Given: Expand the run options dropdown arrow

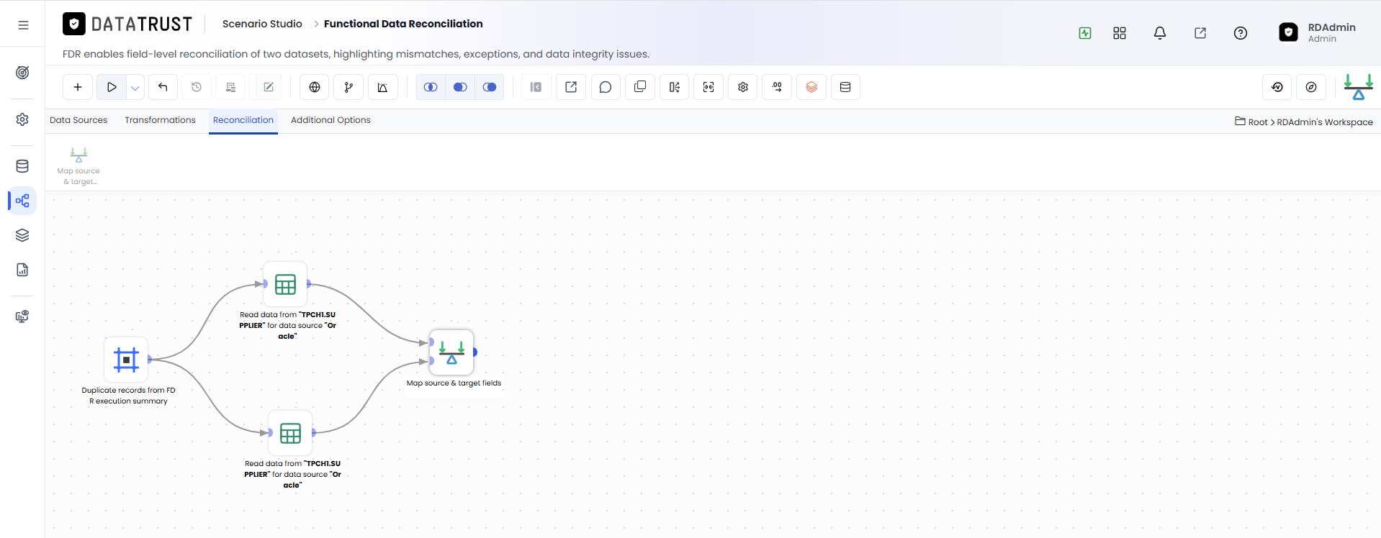Looking at the screenshot, I should (135, 87).
